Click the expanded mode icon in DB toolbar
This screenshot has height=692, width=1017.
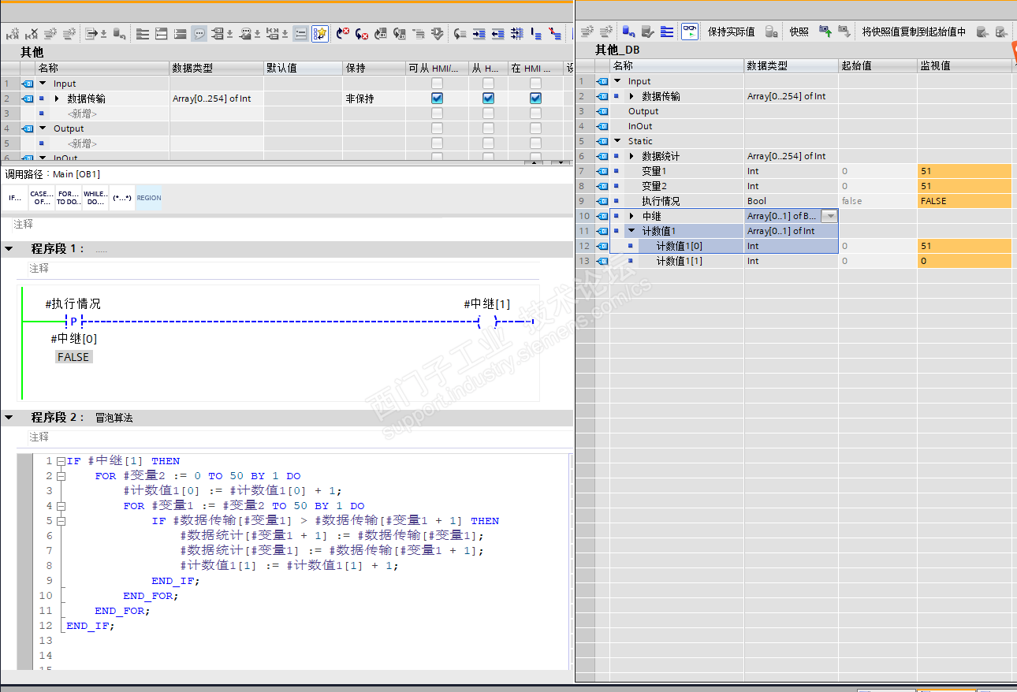click(x=667, y=32)
